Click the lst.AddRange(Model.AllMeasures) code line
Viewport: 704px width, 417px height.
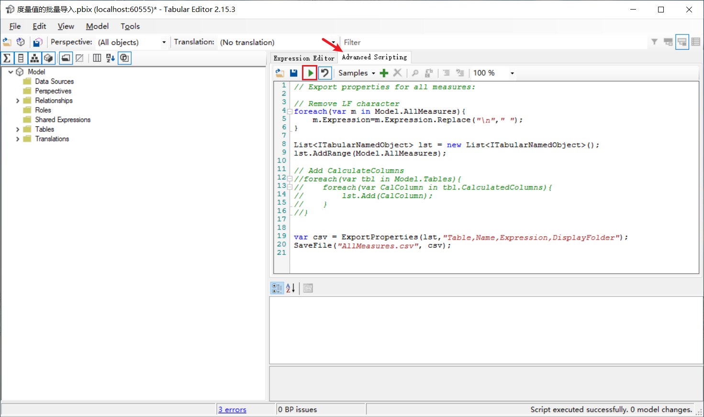370,153
